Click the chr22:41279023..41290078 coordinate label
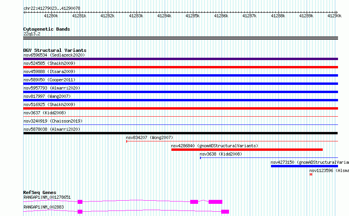 coord(52,8)
